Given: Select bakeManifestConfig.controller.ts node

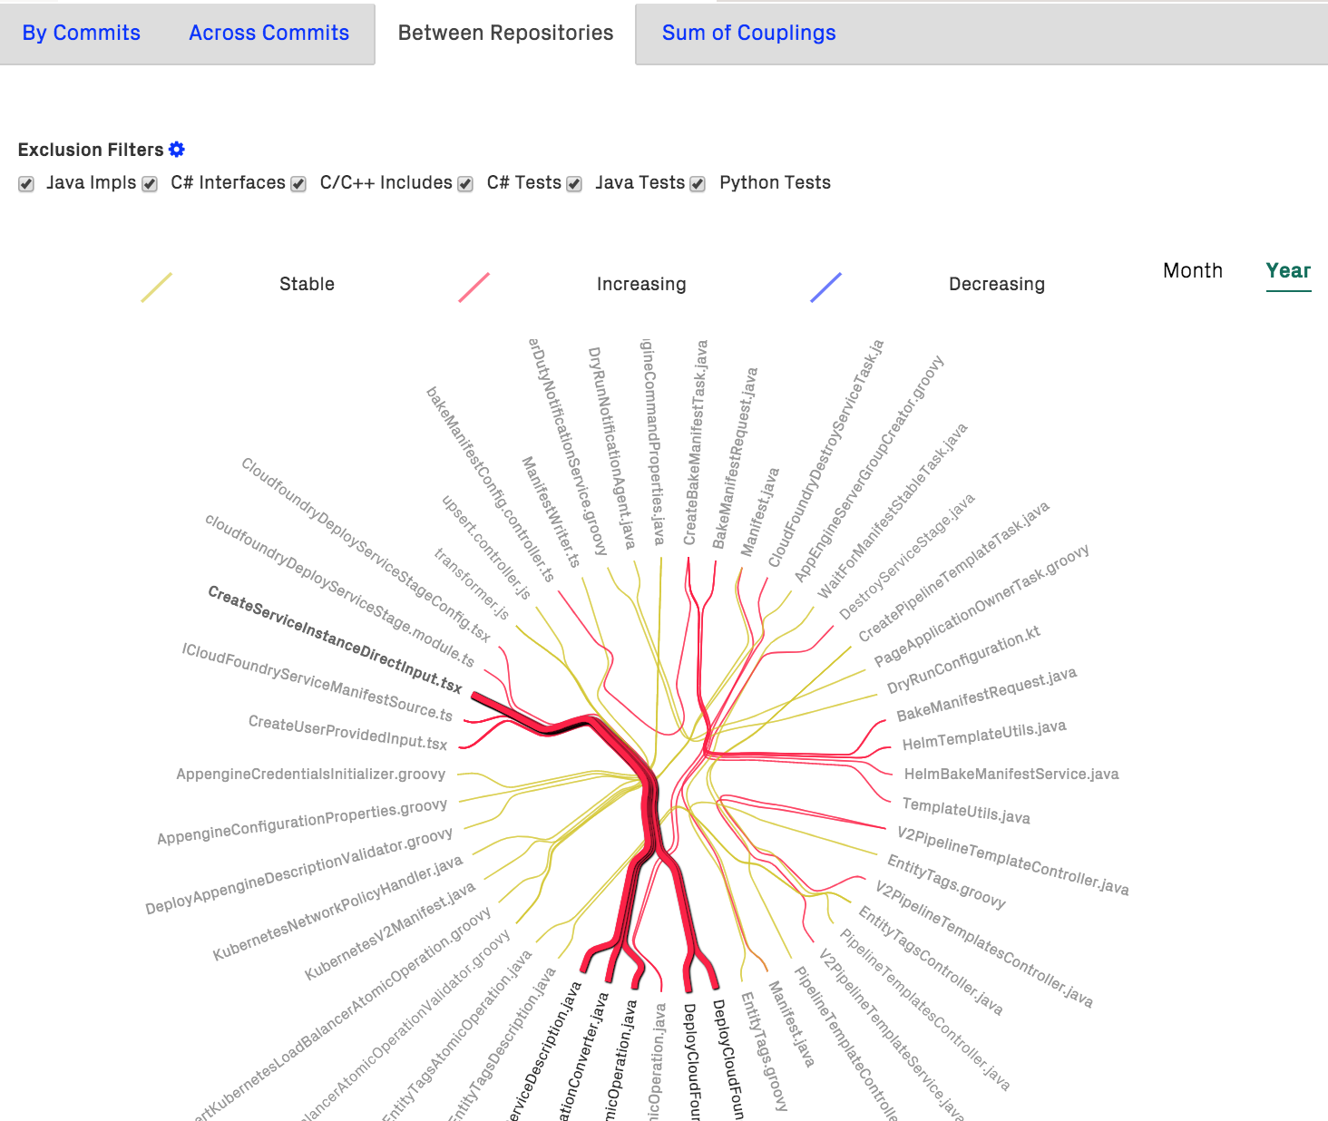Looking at the screenshot, I should 490,484.
